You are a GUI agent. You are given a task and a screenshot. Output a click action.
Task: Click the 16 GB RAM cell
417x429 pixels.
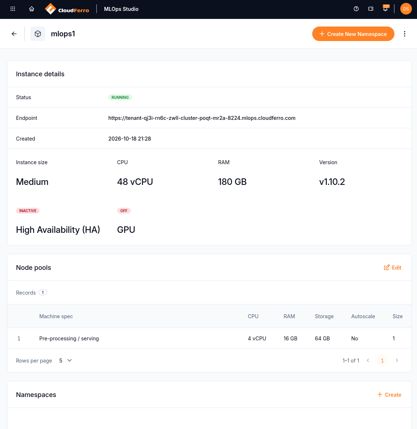point(290,339)
